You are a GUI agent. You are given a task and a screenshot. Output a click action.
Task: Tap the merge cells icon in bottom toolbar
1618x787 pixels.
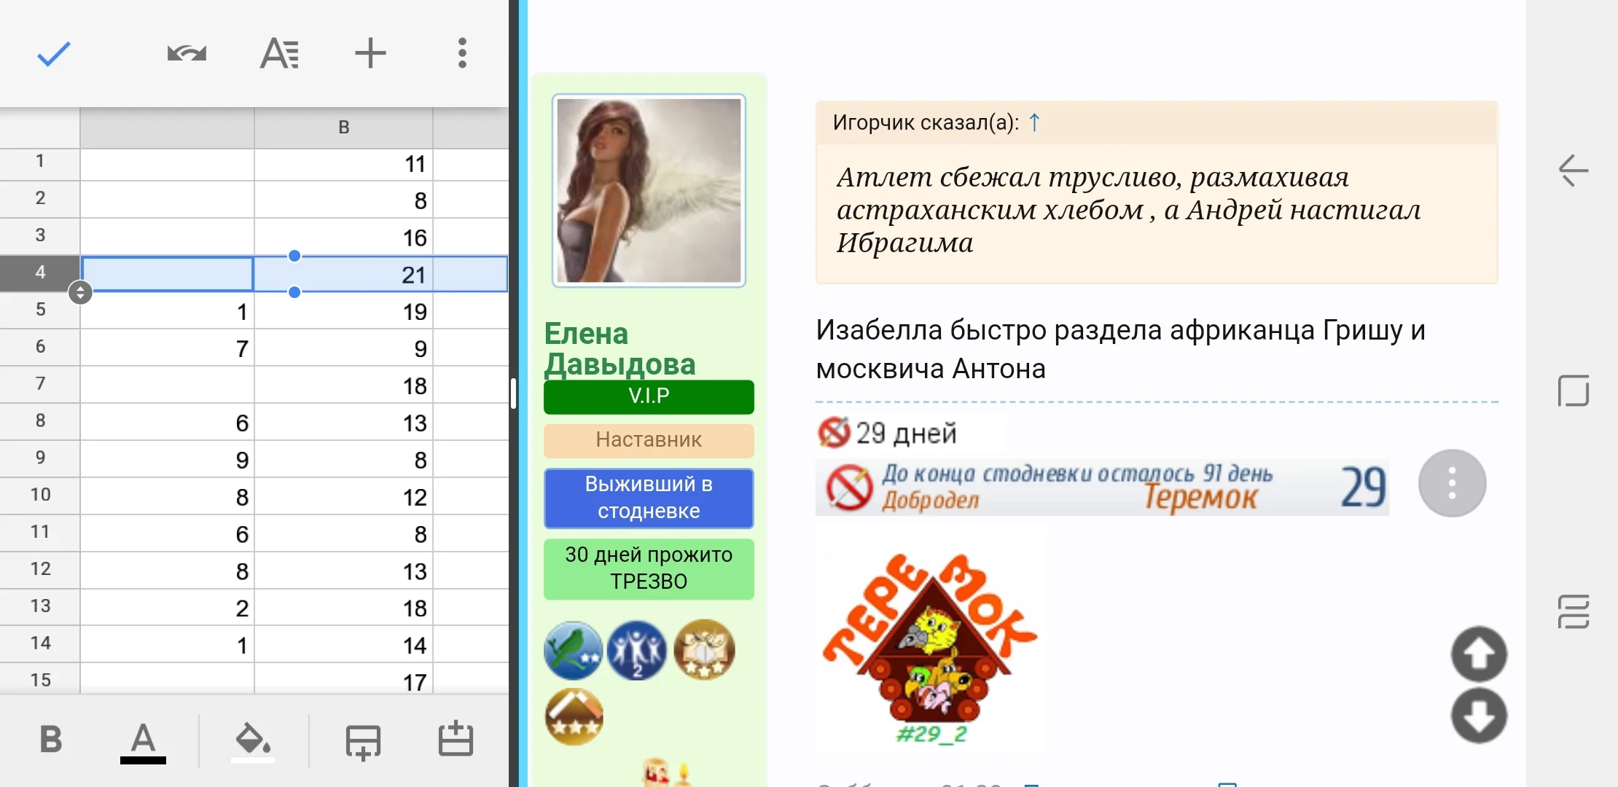(x=362, y=740)
